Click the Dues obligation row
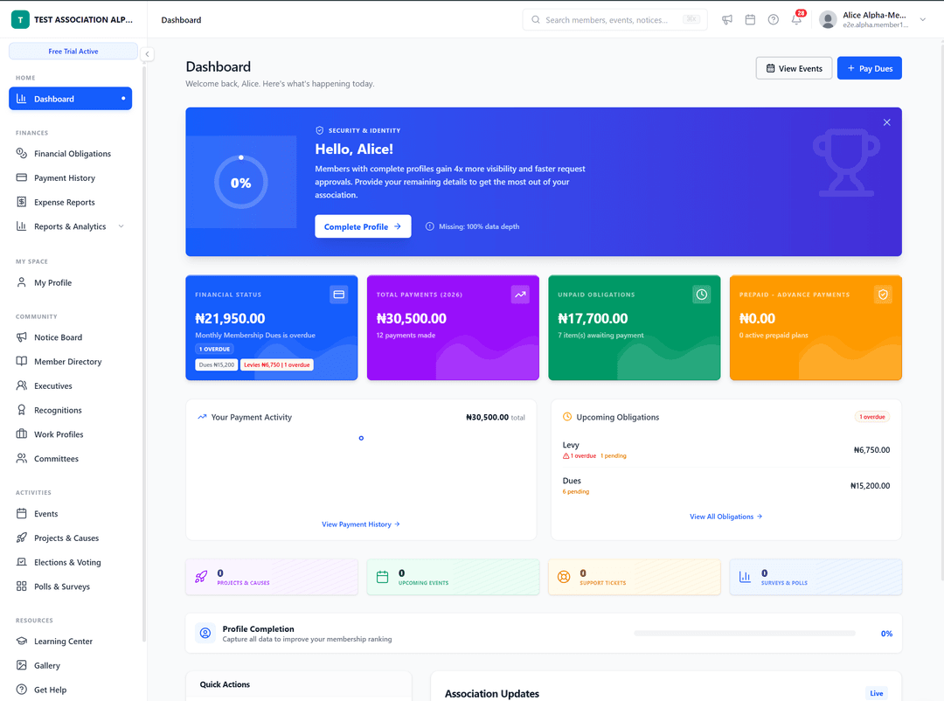The width and height of the screenshot is (944, 701). tap(726, 485)
